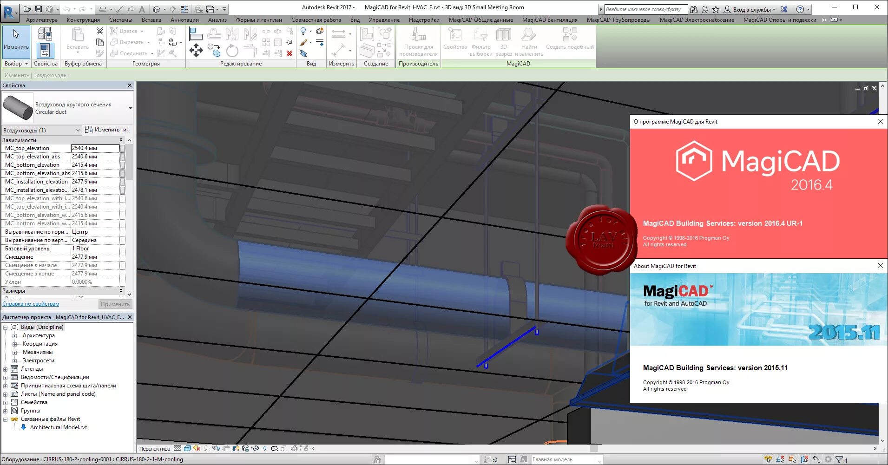The image size is (888, 465).
Task: Open Favorites star icon in title bar
Action: click(716, 9)
